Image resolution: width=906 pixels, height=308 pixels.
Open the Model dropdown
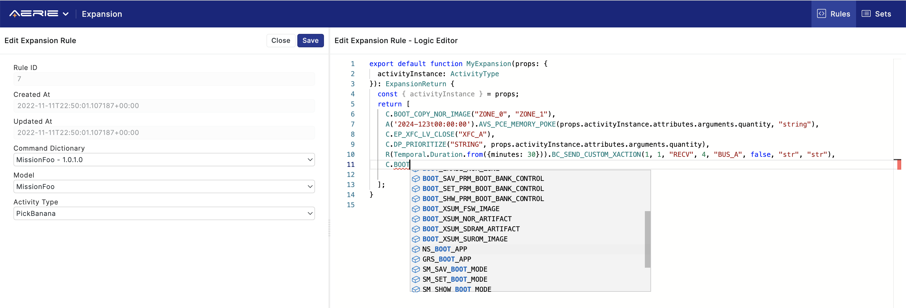pos(164,186)
